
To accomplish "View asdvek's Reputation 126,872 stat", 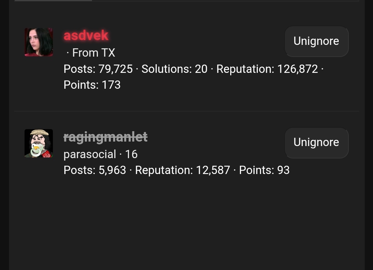I will pyautogui.click(x=267, y=69).
